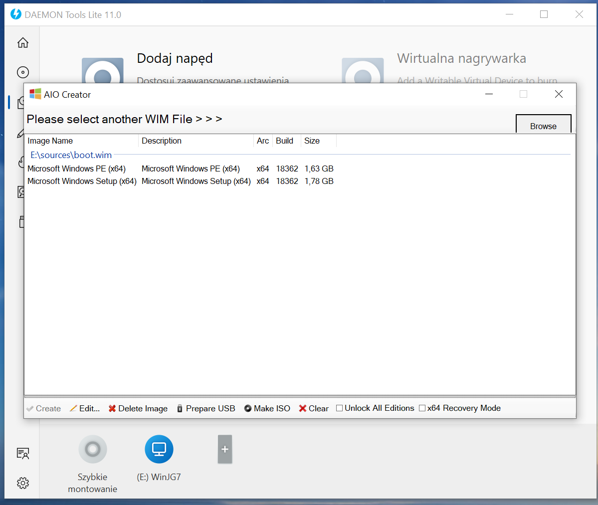
Task: Select Microsoft Windows Setup (x64) in Image Name column
Action: [x=82, y=181]
